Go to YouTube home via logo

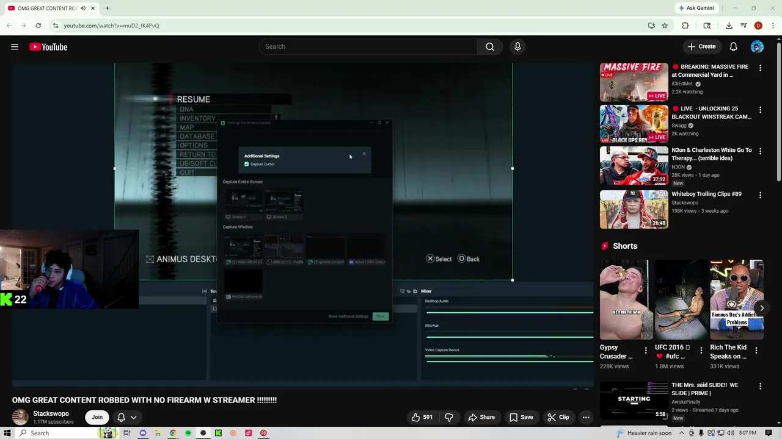[48, 47]
